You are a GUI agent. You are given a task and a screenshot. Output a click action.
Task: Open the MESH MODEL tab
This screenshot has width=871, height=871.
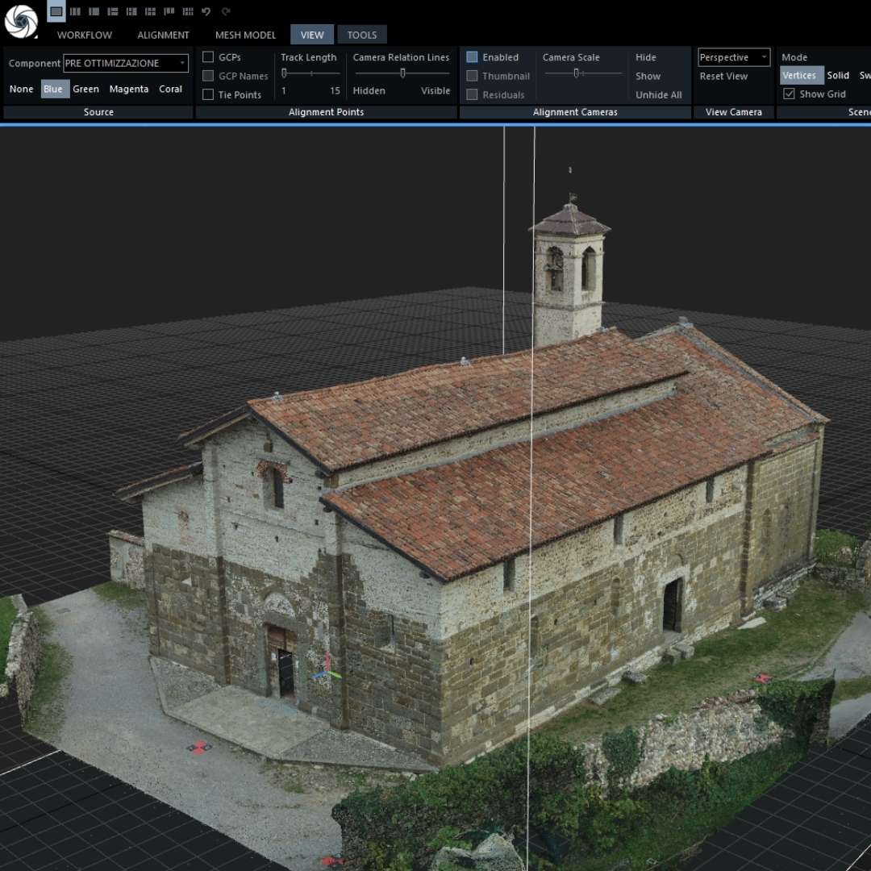tap(244, 35)
